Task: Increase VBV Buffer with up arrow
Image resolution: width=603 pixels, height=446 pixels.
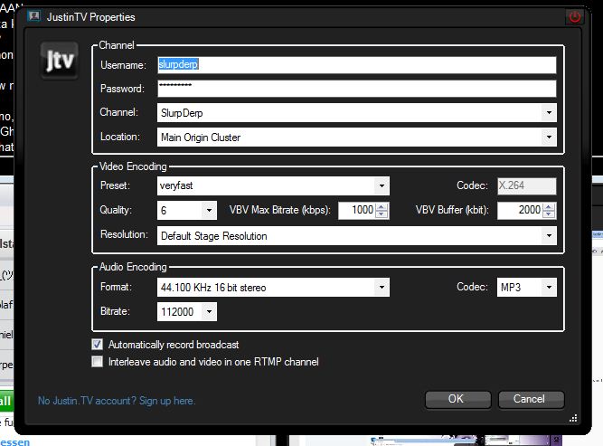Action: click(x=549, y=206)
